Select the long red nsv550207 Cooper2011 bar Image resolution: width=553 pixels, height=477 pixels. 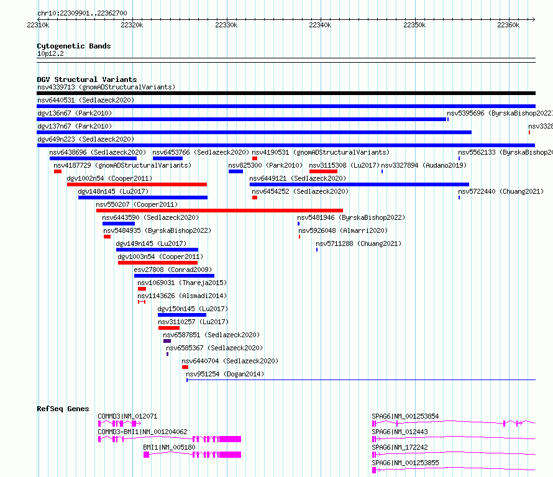[219, 211]
